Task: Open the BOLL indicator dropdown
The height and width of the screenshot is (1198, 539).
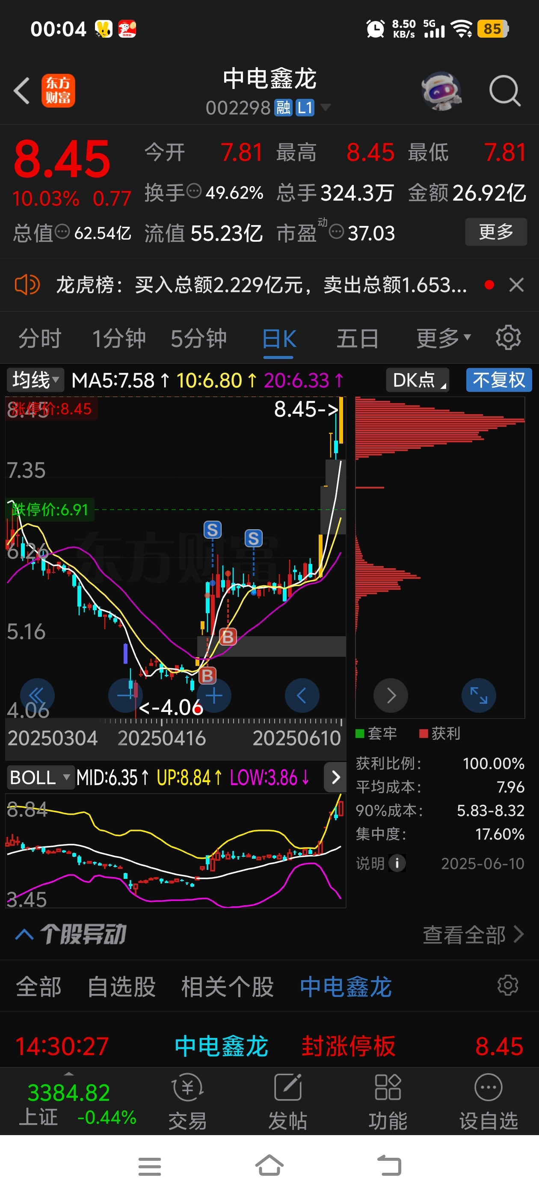Action: click(41, 777)
